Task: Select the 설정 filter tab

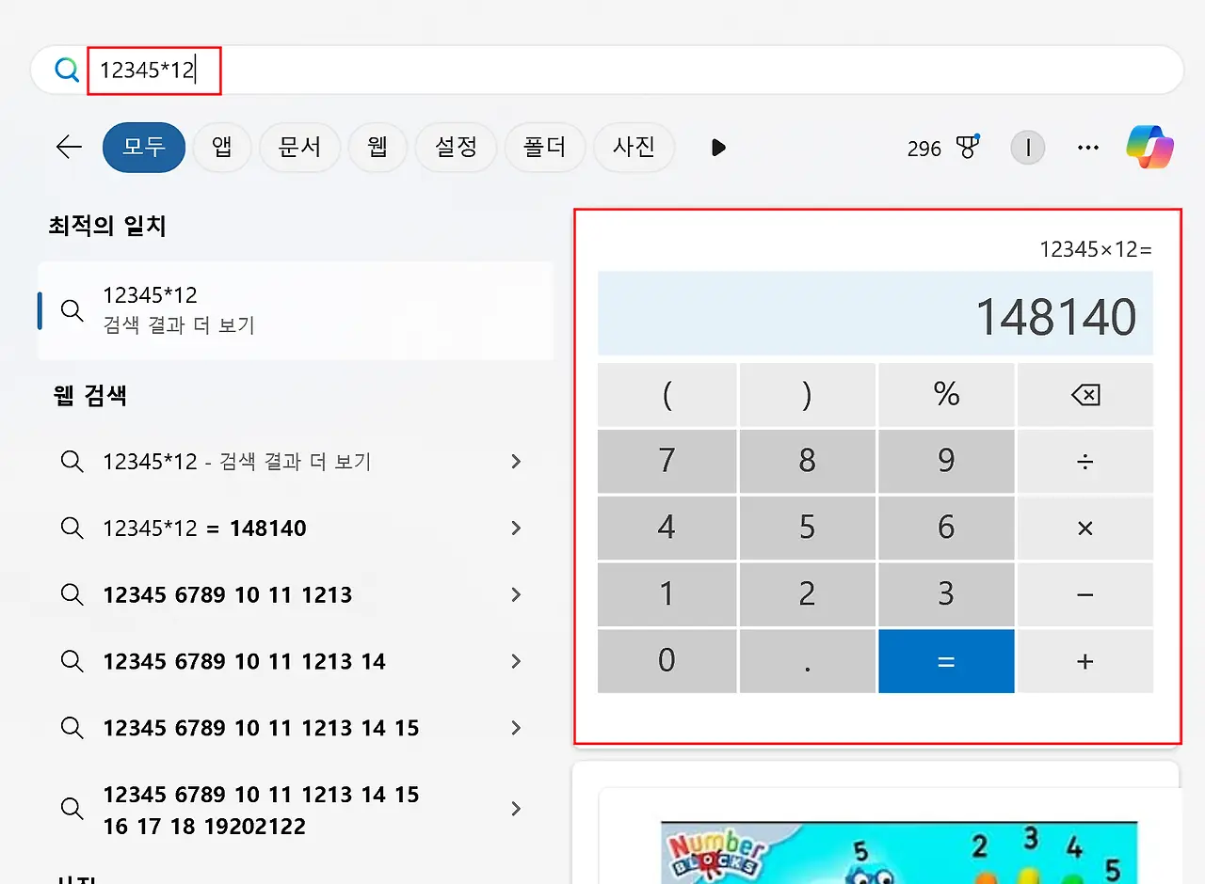Action: pyautogui.click(x=456, y=147)
